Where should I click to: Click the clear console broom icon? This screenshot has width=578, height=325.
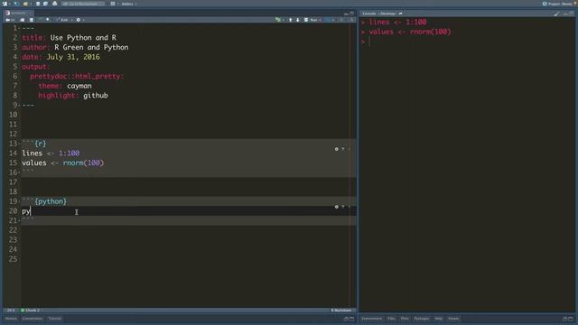556,14
